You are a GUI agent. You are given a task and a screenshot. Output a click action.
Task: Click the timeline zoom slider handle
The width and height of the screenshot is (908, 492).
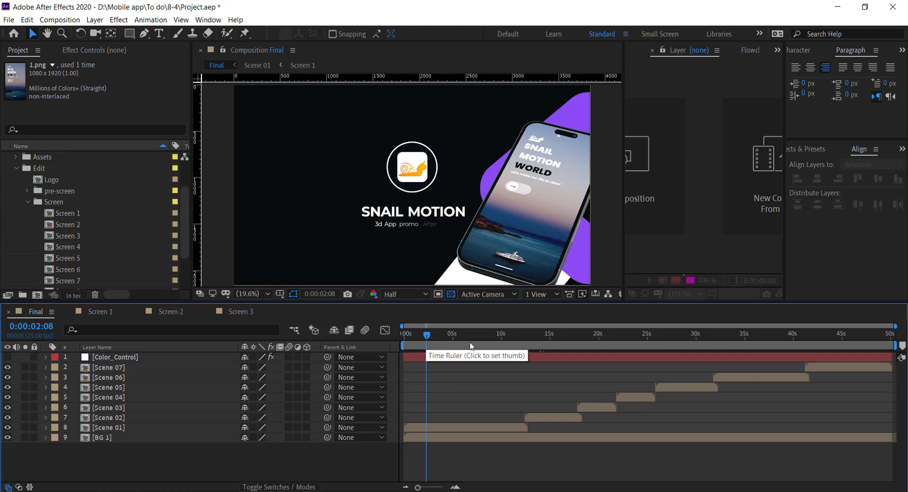[x=418, y=487]
